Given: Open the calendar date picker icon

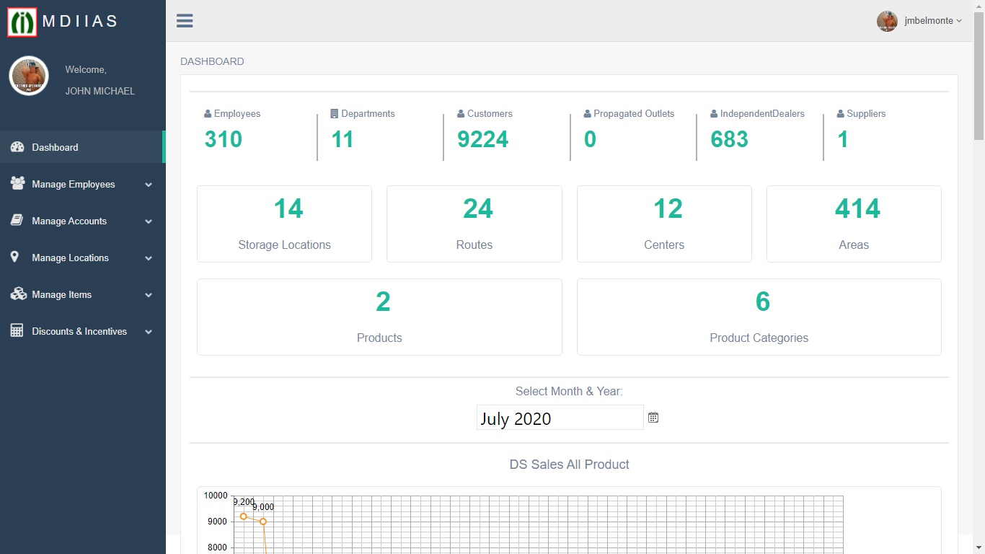Looking at the screenshot, I should pyautogui.click(x=653, y=418).
